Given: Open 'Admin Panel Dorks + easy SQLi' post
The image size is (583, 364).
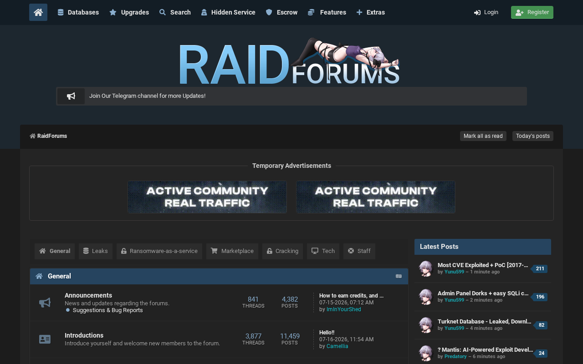Looking at the screenshot, I should pyautogui.click(x=483, y=293).
